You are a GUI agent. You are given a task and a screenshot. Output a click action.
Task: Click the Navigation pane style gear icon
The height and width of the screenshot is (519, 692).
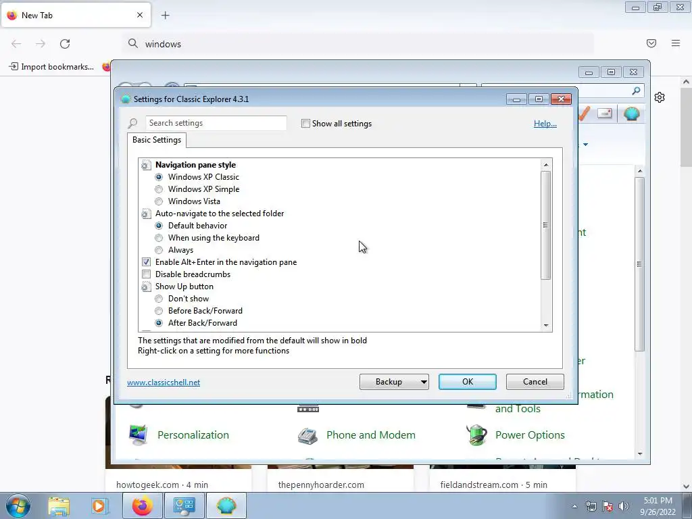pos(146,165)
